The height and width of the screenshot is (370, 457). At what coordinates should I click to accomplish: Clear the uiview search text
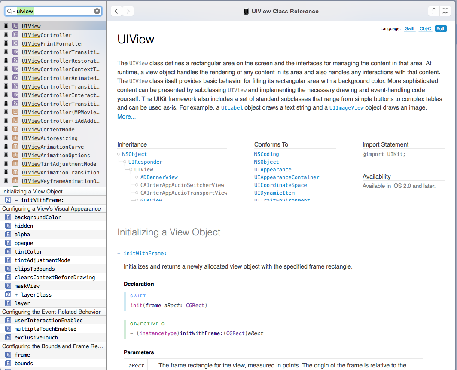pos(97,11)
